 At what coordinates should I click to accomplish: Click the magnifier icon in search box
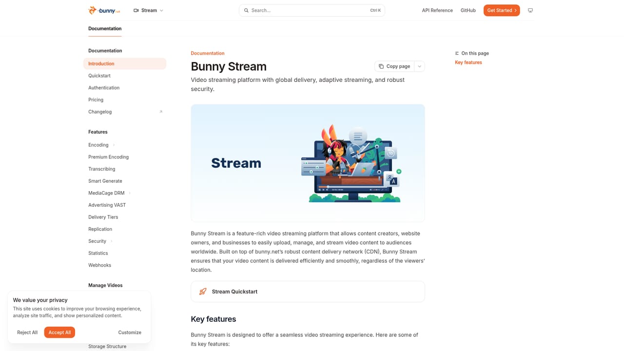(246, 10)
